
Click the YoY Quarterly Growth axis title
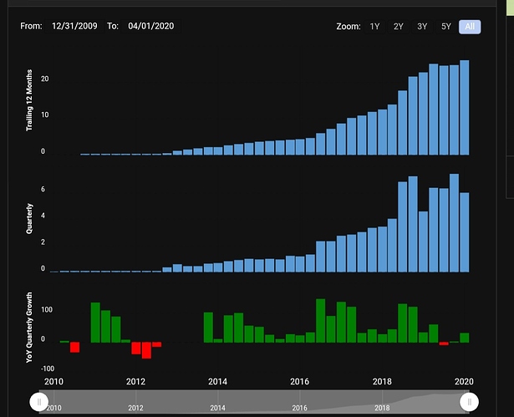tap(29, 328)
